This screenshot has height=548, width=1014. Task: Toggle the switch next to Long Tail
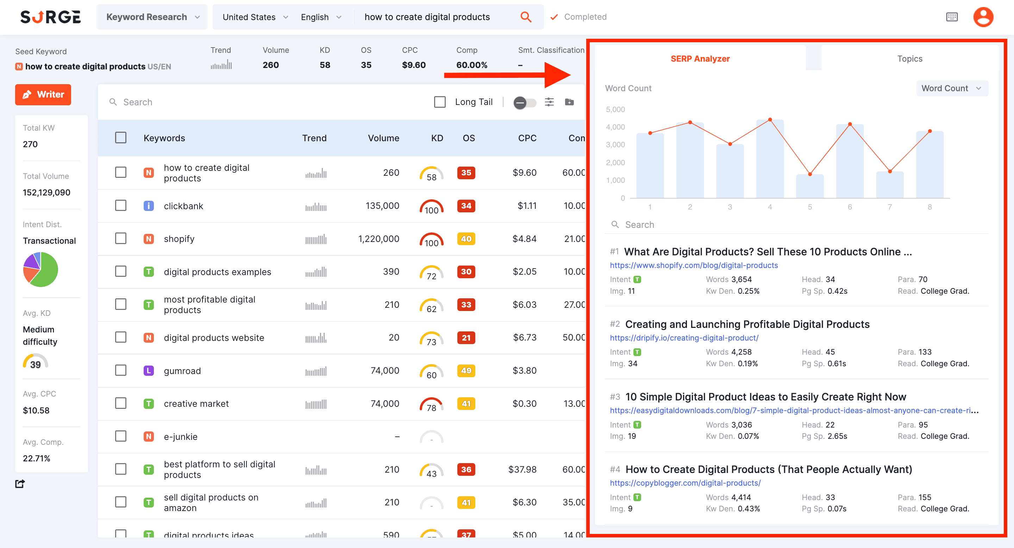[525, 103]
